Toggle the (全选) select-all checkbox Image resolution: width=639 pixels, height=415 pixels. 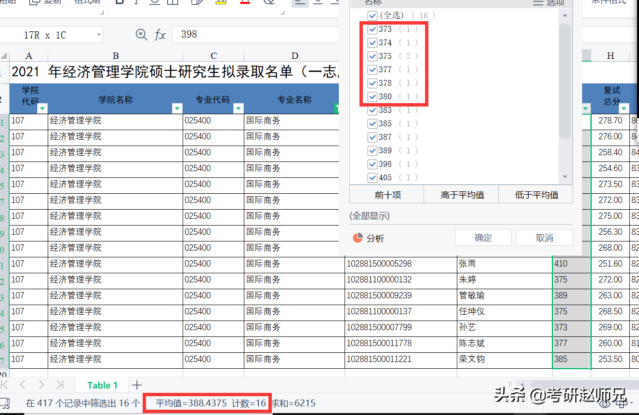point(372,15)
